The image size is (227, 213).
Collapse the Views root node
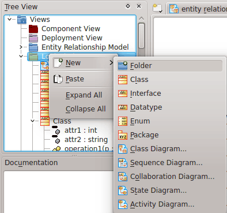click(9, 19)
